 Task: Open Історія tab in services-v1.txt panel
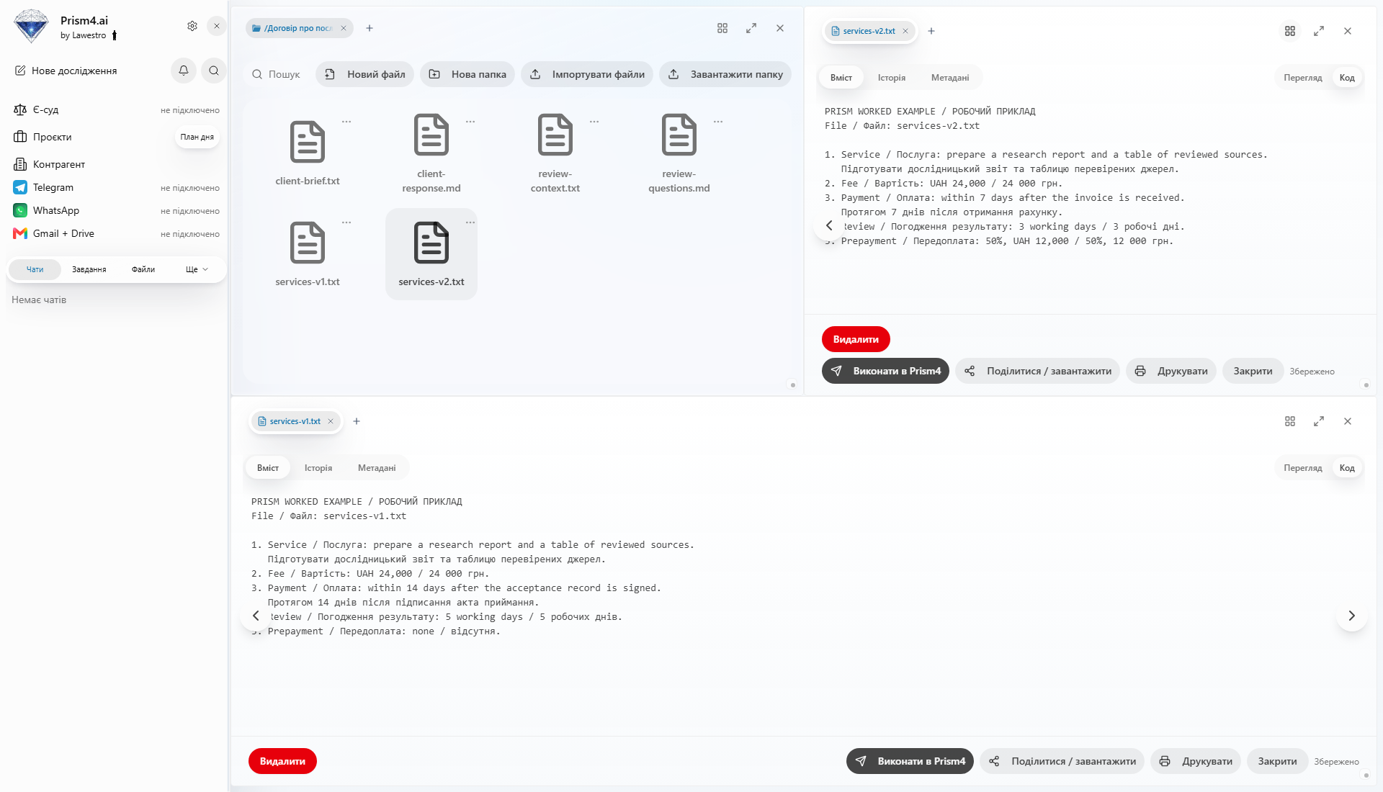(x=318, y=468)
